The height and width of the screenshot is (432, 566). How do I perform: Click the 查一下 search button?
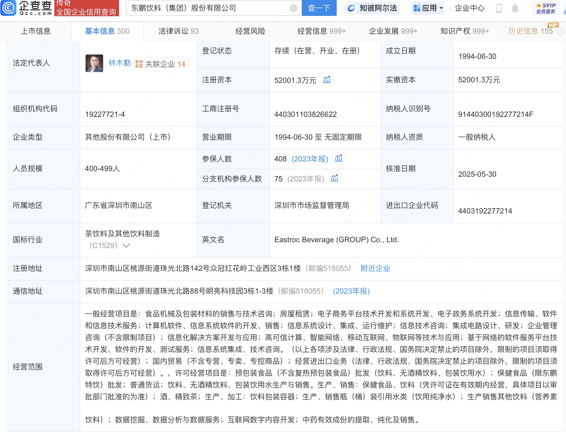coord(319,8)
